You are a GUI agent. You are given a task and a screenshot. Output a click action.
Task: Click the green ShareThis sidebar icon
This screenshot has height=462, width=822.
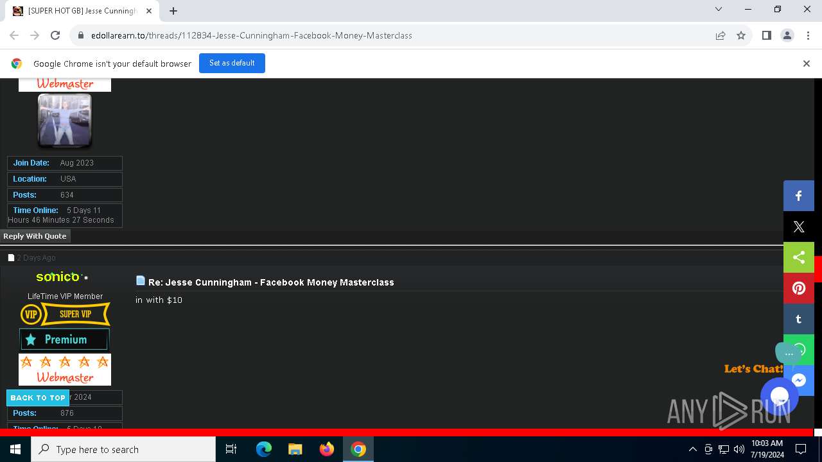click(x=799, y=257)
